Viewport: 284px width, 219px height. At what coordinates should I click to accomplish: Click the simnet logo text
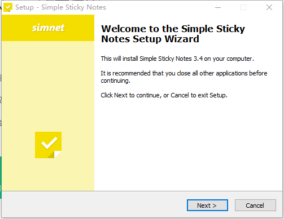48,28
